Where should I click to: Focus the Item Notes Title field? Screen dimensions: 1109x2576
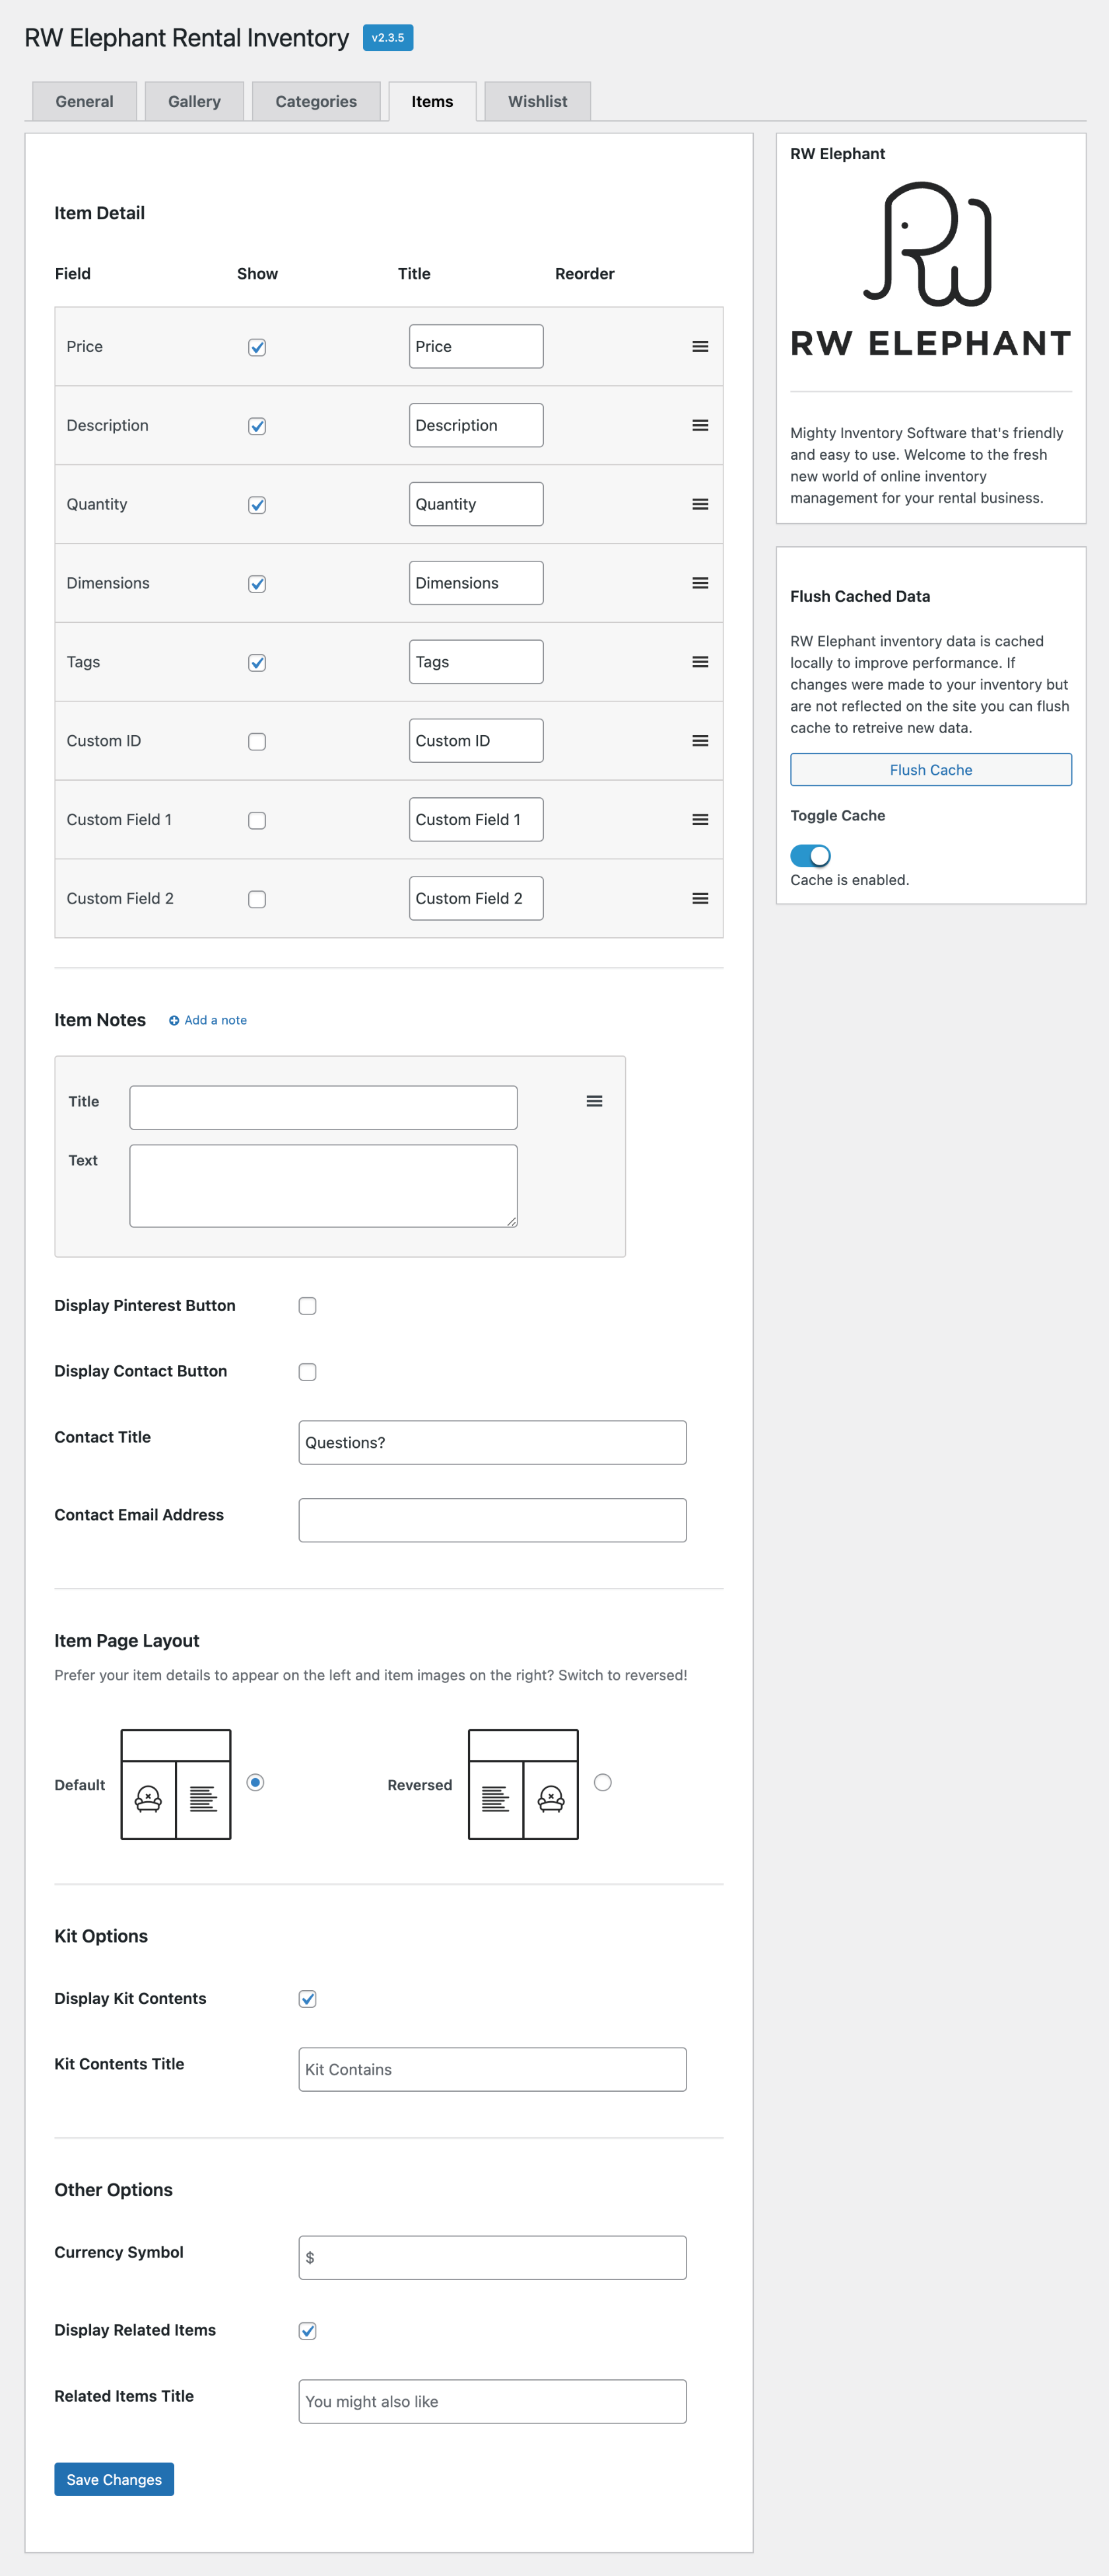pos(323,1108)
